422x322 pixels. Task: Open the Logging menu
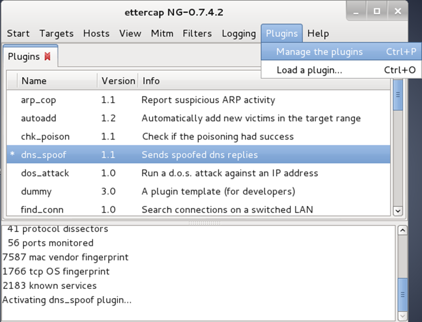click(x=239, y=34)
